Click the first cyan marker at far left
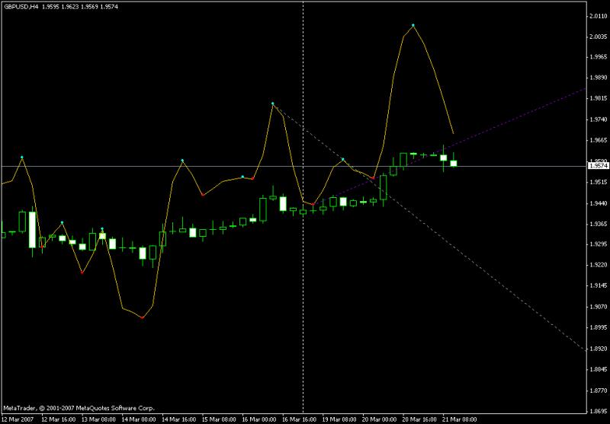 click(22, 157)
